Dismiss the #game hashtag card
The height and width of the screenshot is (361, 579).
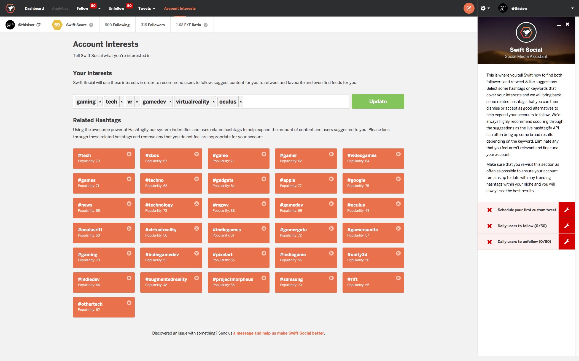264,154
